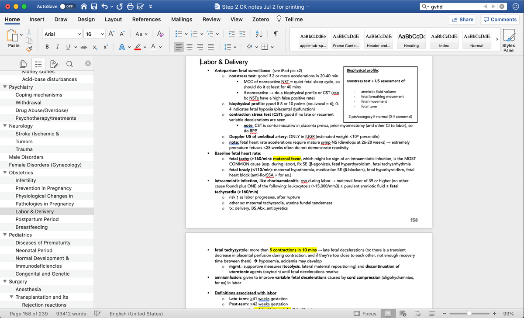The height and width of the screenshot is (318, 524).
Task: Apply the Normal style
Action: tap(476, 40)
